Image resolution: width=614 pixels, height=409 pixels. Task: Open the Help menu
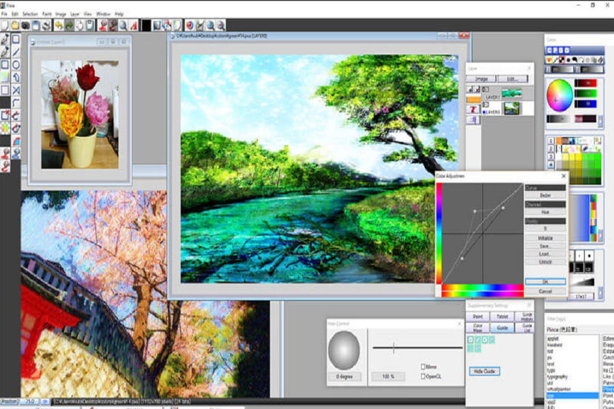119,14
